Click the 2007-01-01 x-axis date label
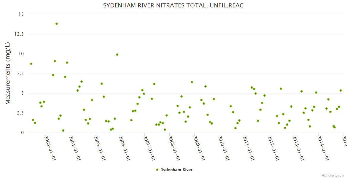 [x=149, y=148]
